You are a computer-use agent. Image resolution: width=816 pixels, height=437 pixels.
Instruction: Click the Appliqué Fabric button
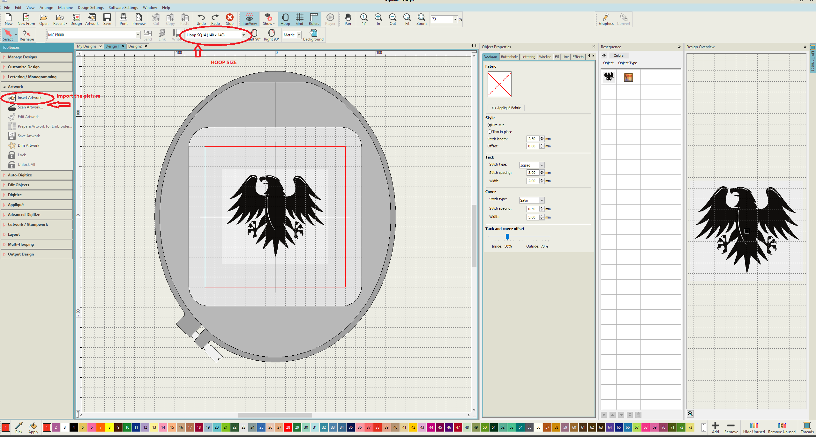click(506, 108)
